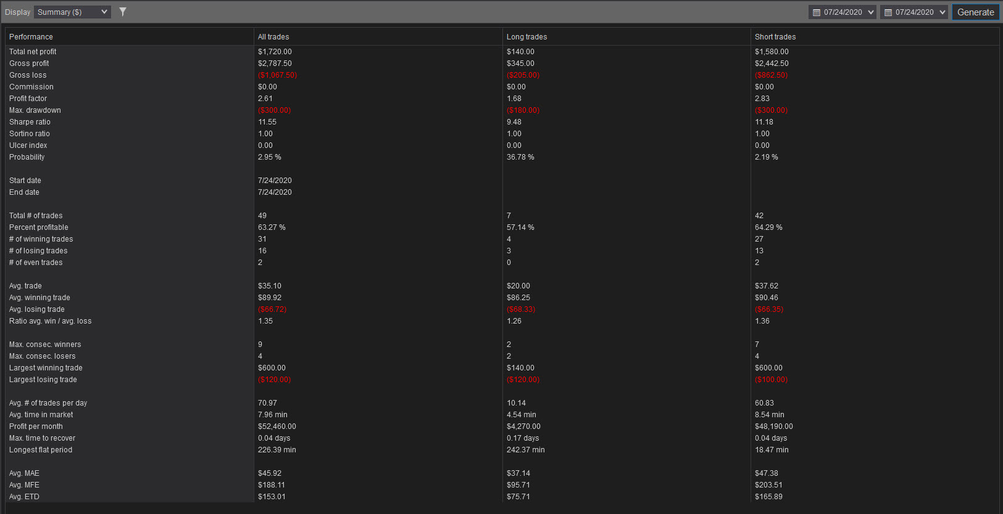The height and width of the screenshot is (514, 1003).
Task: Select Long trades max drawdown ($180.00)
Action: pyautogui.click(x=523, y=110)
